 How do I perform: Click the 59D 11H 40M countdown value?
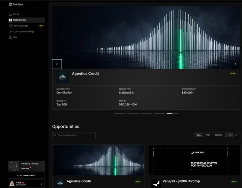tap(128, 105)
